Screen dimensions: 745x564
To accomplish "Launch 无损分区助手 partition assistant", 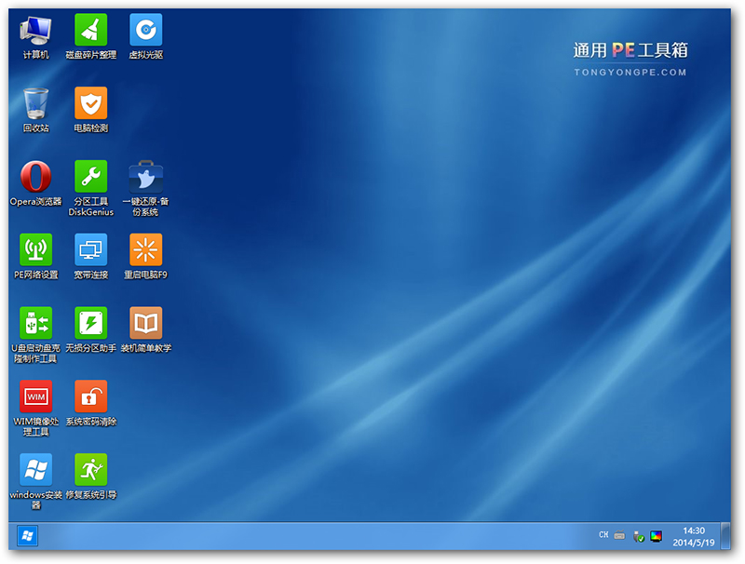I will click(x=90, y=323).
